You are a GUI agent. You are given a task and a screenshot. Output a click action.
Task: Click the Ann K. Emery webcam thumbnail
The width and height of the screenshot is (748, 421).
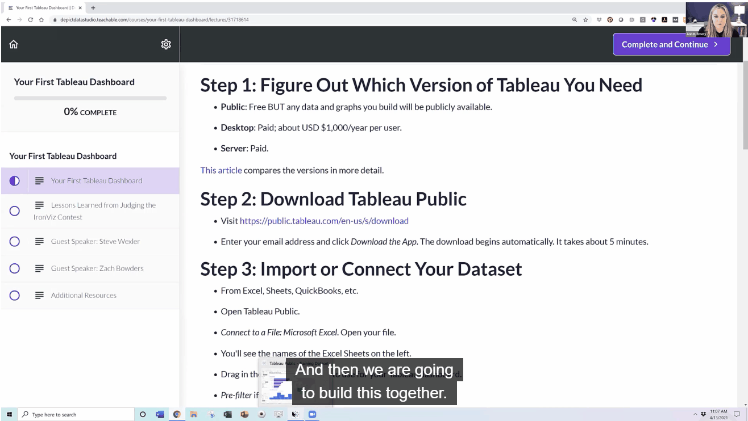tap(716, 19)
